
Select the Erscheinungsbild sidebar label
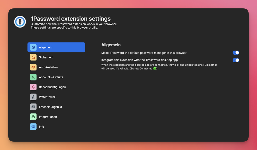pos(50,107)
